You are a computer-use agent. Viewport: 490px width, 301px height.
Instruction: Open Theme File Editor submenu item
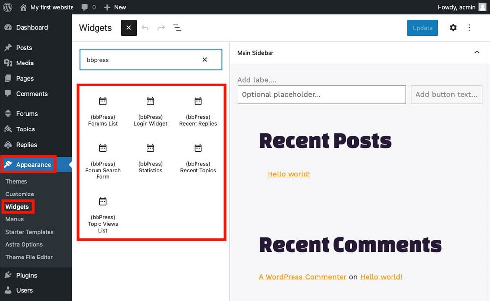[x=29, y=257]
